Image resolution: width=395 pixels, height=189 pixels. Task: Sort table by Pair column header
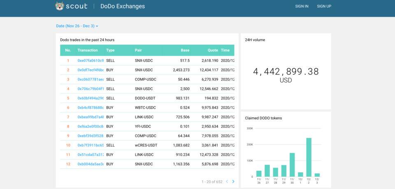point(138,50)
